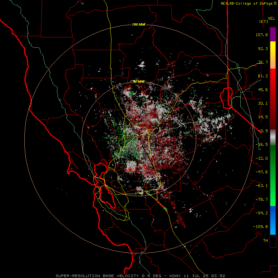Click the VEL legend title
Viewport: 278px width, 278px height.
tap(271, 19)
